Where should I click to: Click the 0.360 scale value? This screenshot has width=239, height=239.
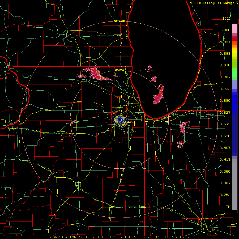tap(225, 172)
